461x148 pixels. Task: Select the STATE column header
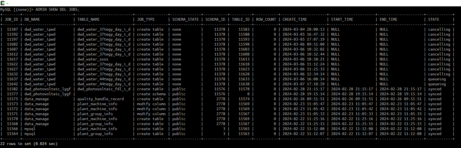pos(434,20)
